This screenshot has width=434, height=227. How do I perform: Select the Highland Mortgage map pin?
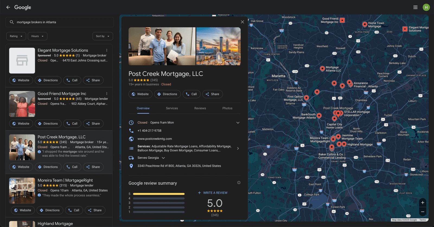344,144
